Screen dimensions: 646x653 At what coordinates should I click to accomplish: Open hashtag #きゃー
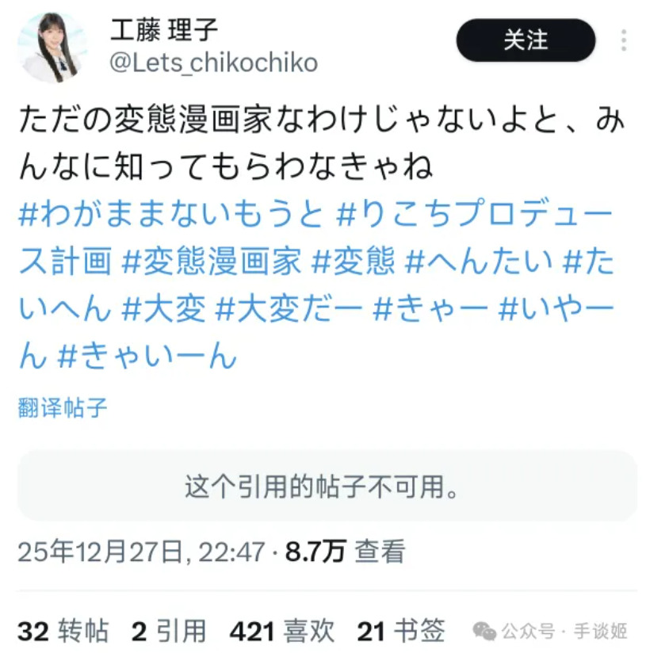[x=430, y=309]
